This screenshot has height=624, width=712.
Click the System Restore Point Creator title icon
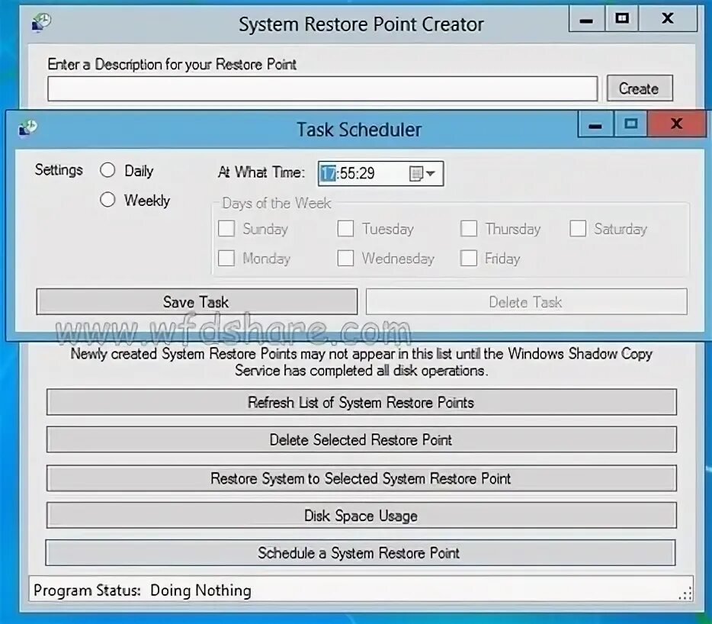[41, 22]
